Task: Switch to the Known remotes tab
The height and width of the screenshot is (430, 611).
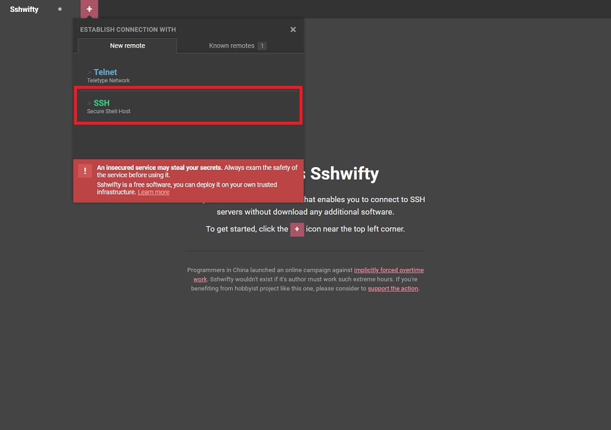Action: point(232,46)
